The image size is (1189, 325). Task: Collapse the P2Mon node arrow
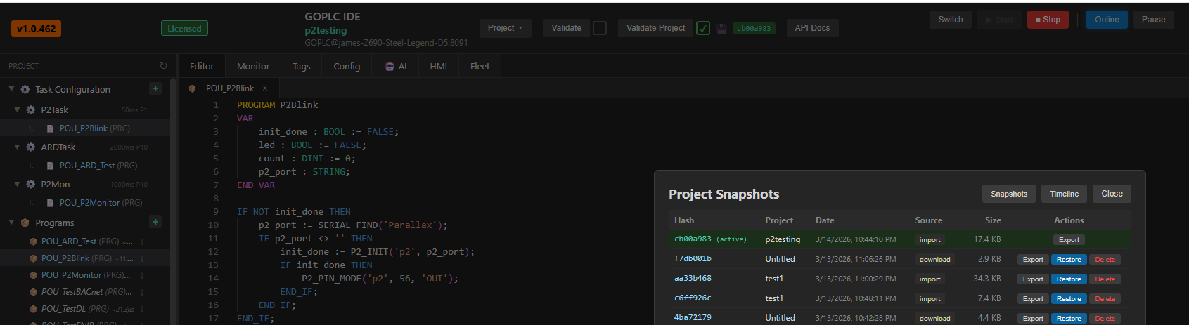[x=17, y=184]
